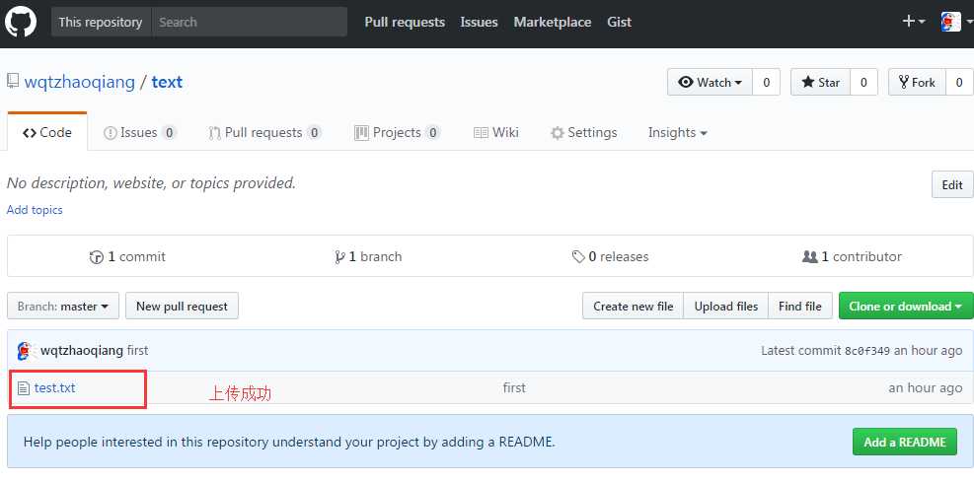Open the wqtzhaoqiang commit author link

pos(82,351)
